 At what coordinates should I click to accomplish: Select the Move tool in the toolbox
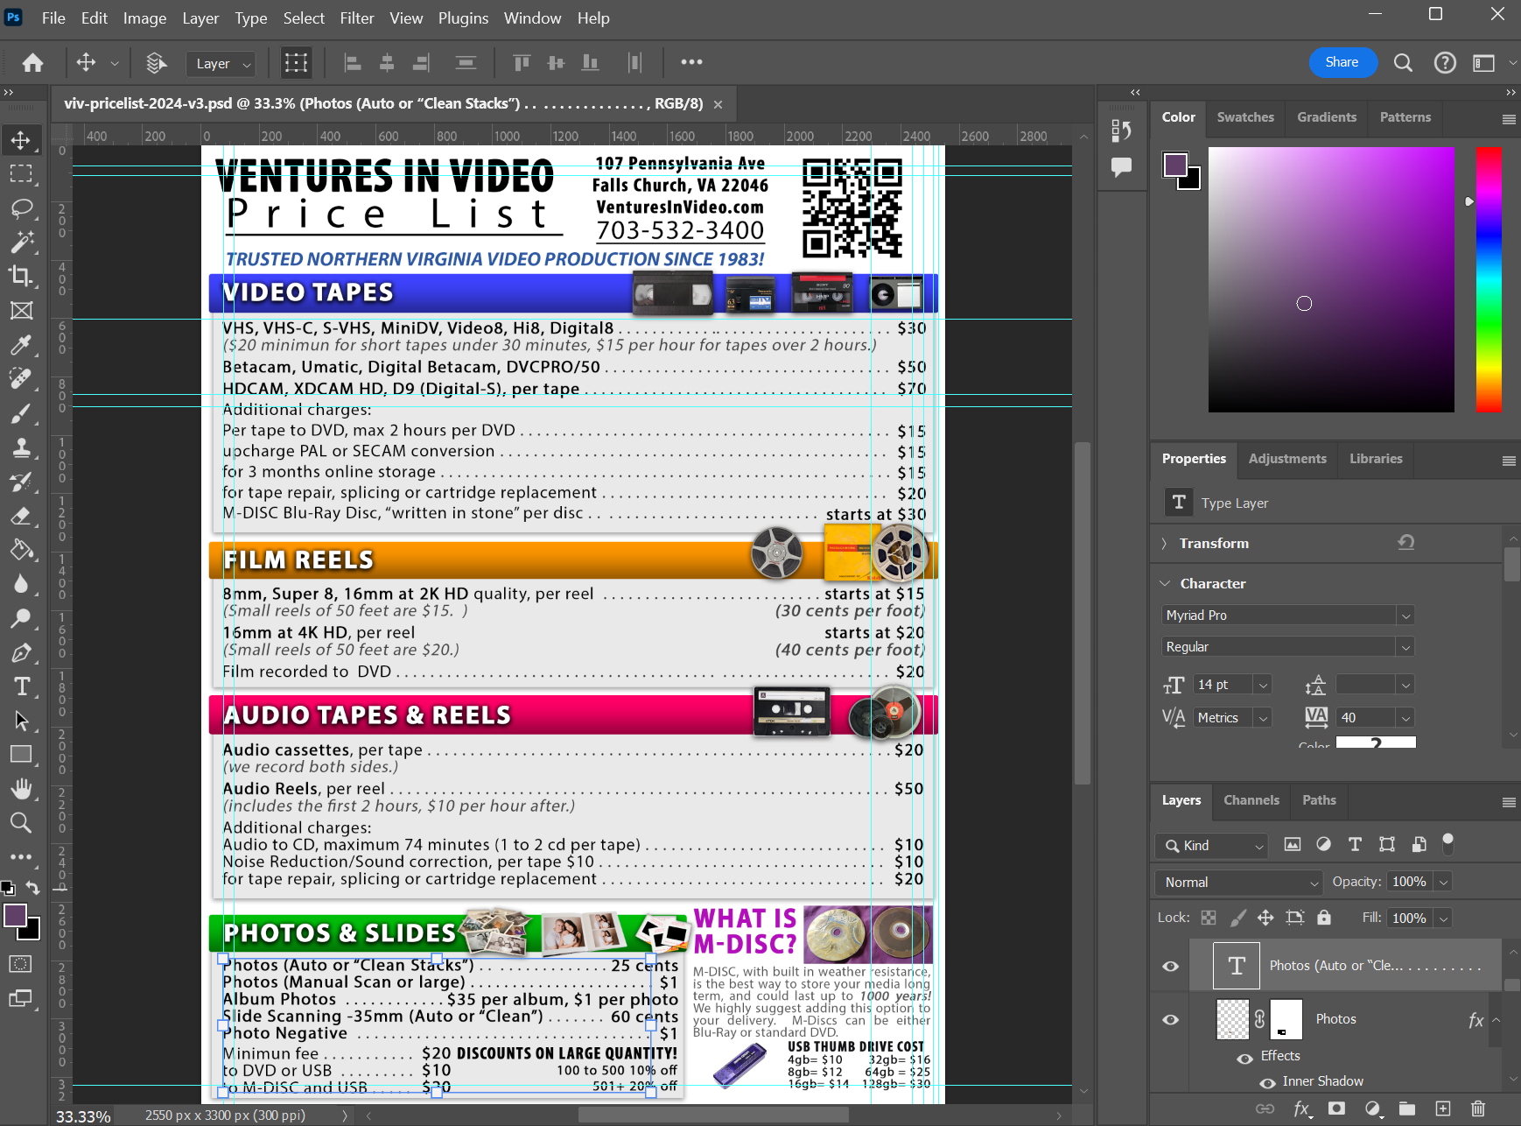21,140
